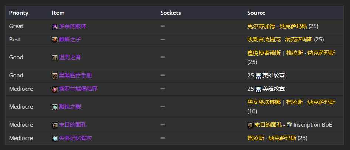Click 英雄纹章 link in 紫罗兰城堡结界 row

(273, 89)
